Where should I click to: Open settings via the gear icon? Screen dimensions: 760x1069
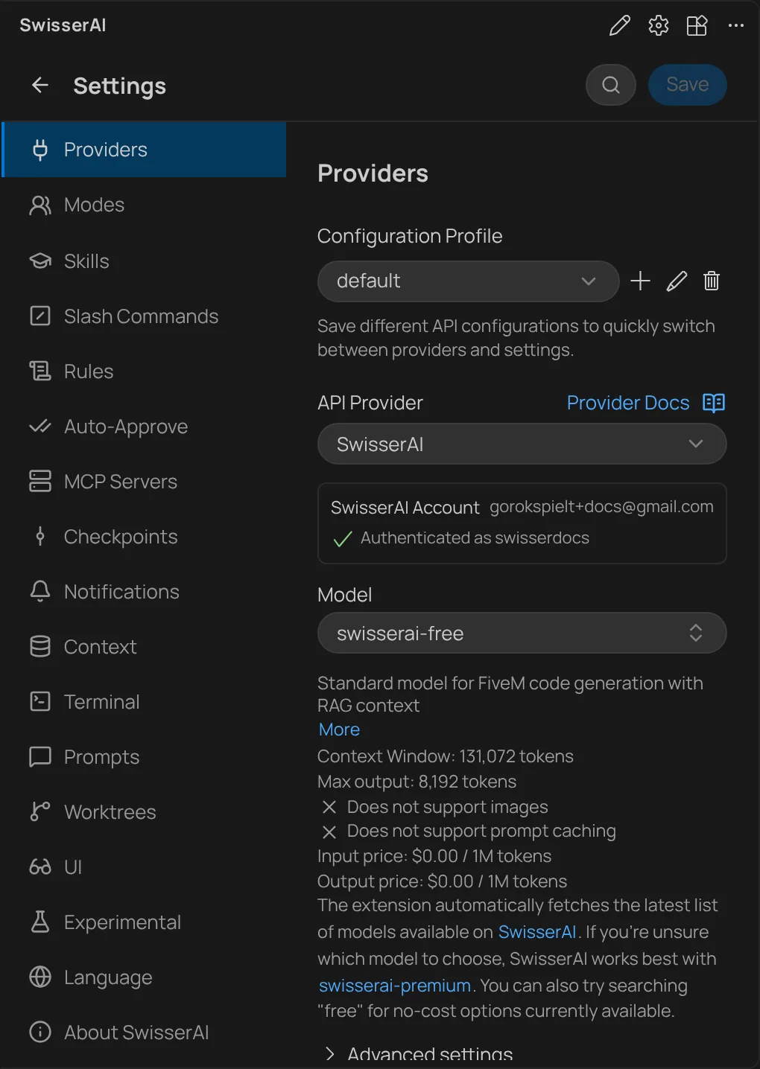(x=659, y=26)
